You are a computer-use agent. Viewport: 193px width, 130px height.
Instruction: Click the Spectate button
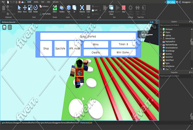click(60, 49)
